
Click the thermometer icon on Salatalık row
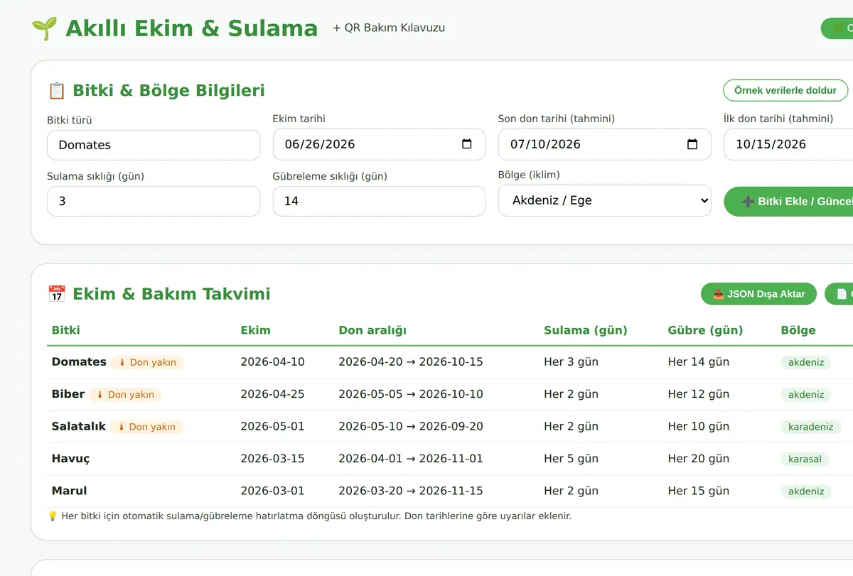(122, 427)
